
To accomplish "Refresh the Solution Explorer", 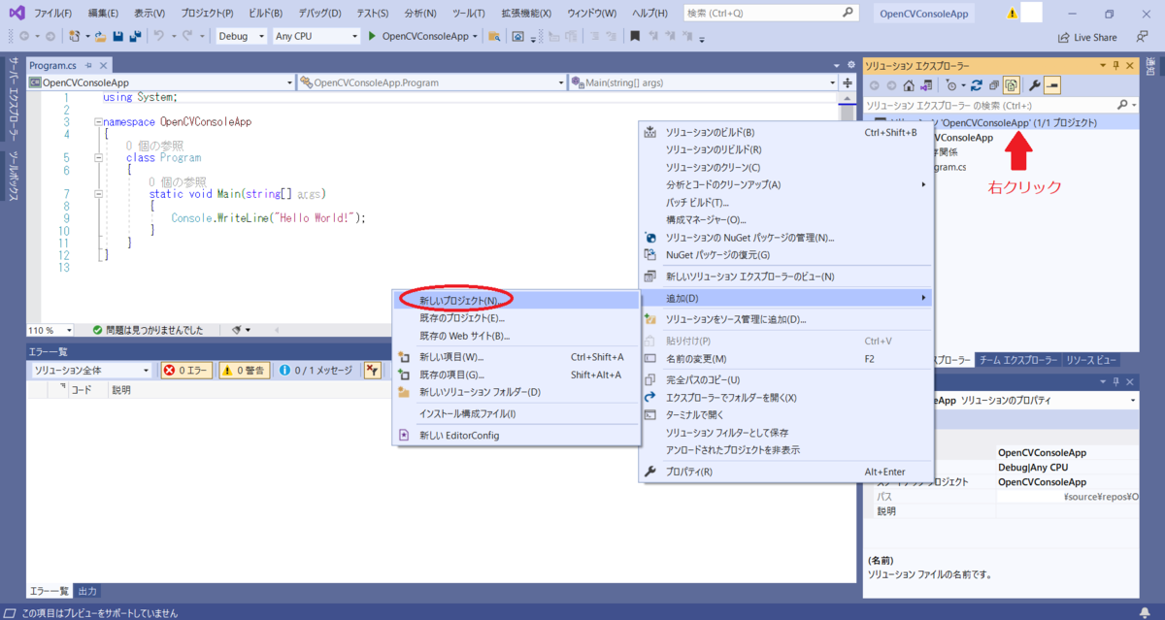I will [x=977, y=85].
